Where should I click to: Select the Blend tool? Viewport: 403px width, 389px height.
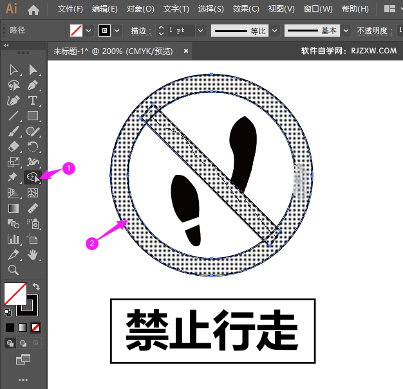tap(14, 224)
